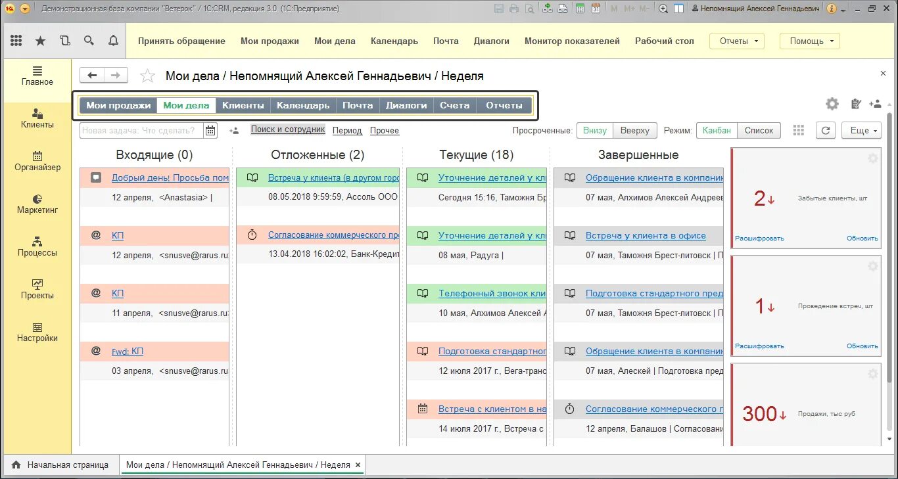Click the Новая задача input field
This screenshot has width=898, height=479.
(x=141, y=130)
